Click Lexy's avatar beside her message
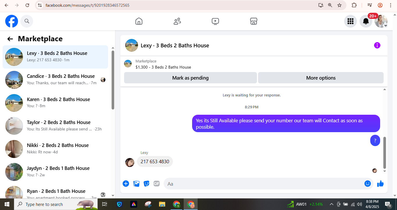 (130, 162)
